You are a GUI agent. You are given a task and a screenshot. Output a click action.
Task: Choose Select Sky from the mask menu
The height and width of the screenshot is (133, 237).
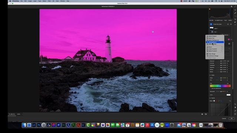pos(215,38)
